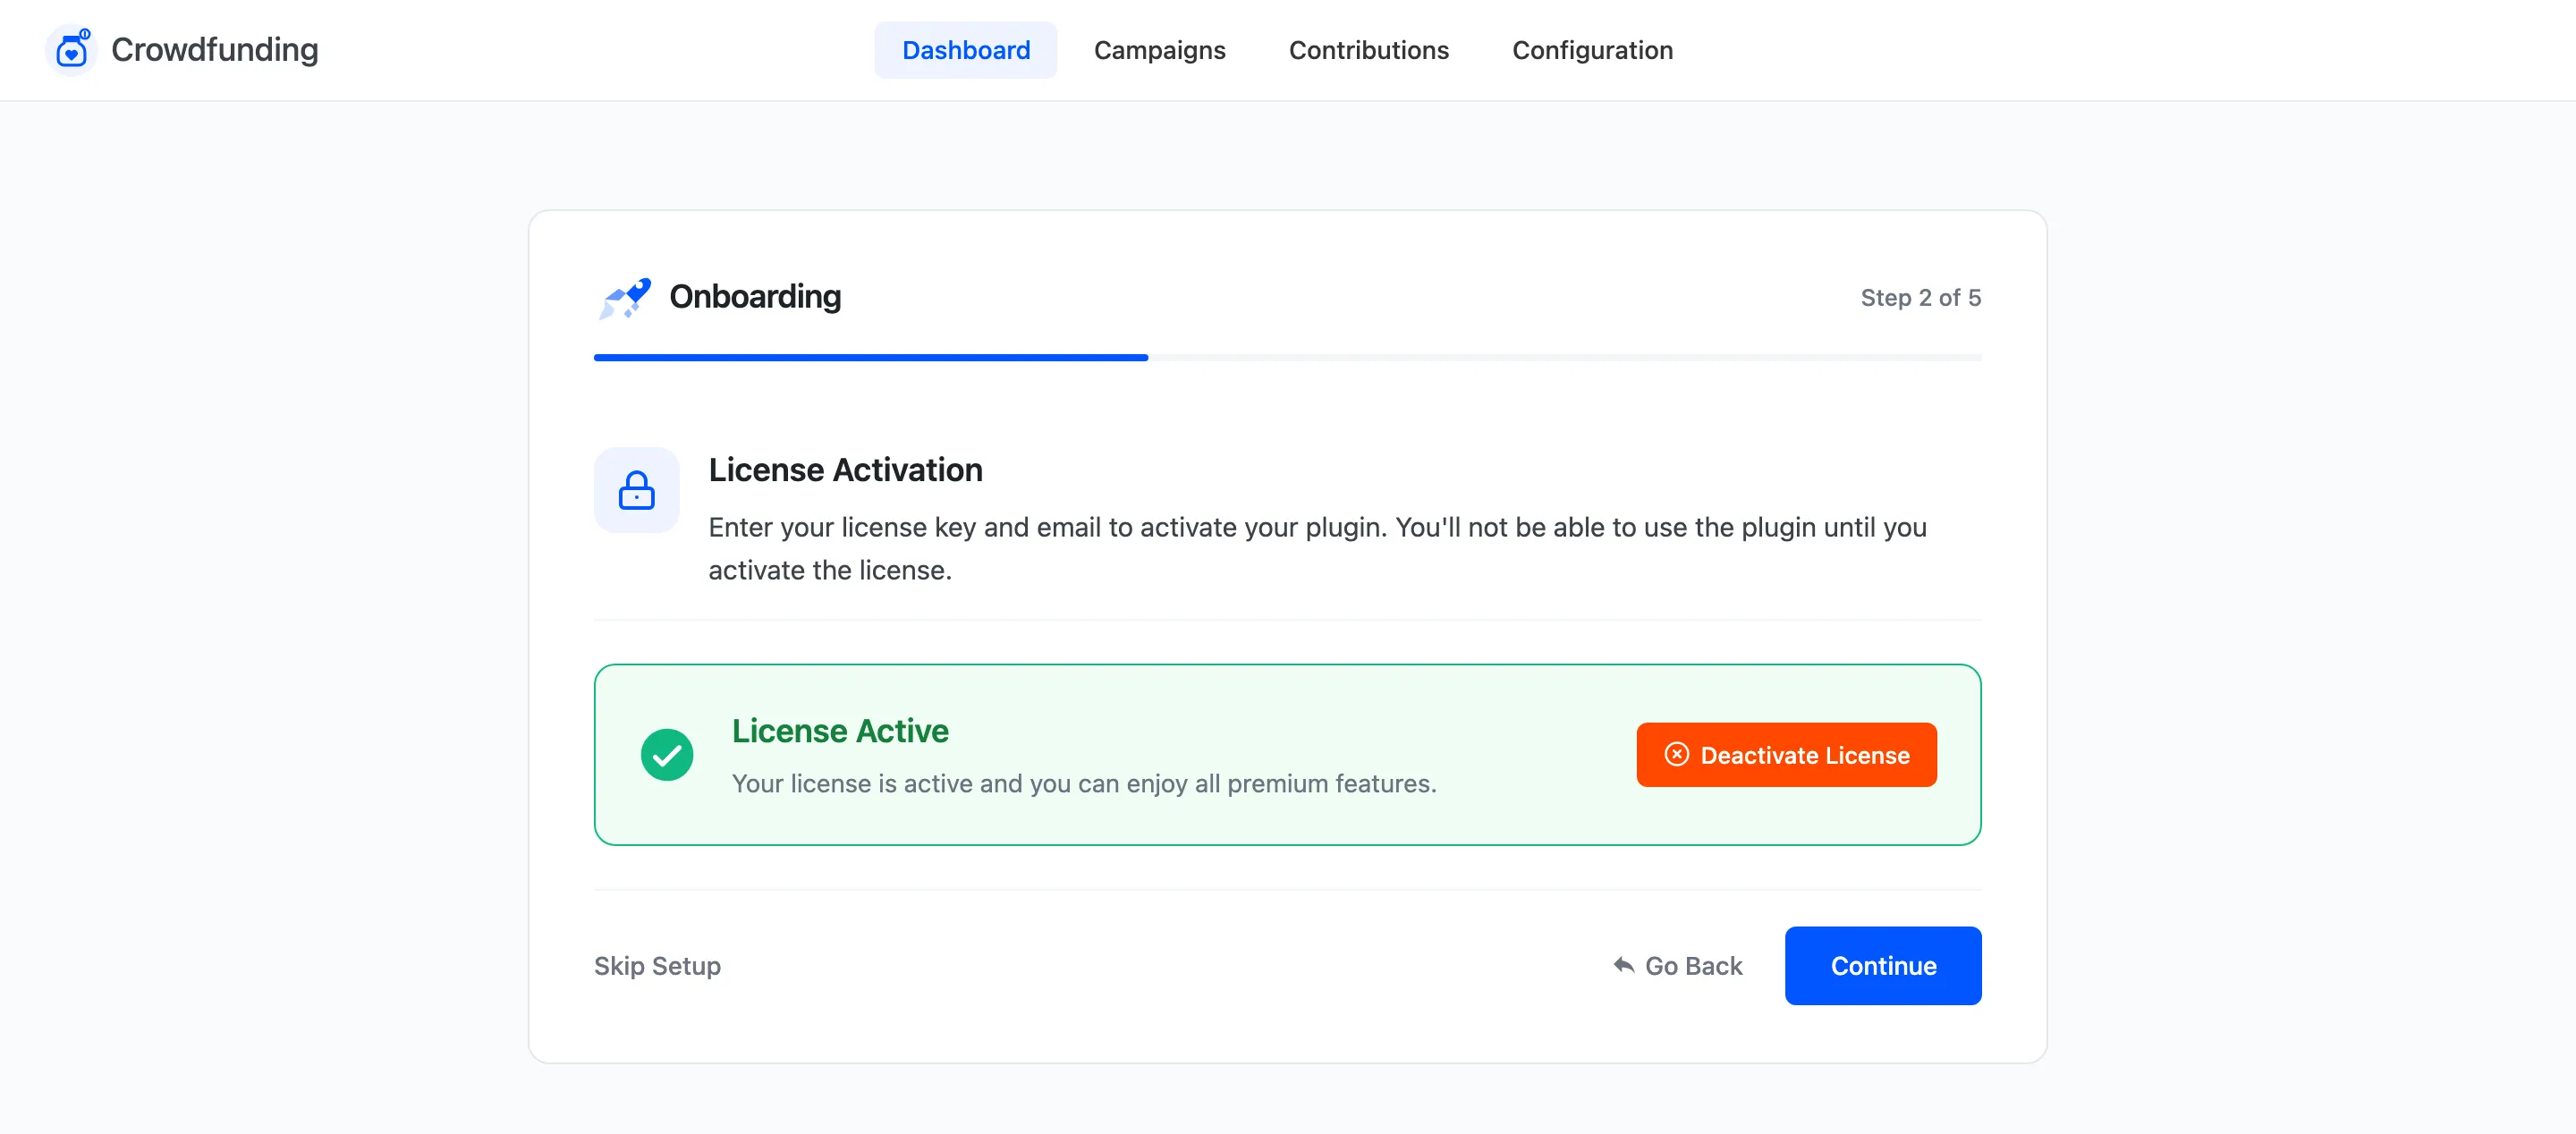The image size is (2576, 1134).
Task: Click the Go Back link text
Action: [1693, 965]
